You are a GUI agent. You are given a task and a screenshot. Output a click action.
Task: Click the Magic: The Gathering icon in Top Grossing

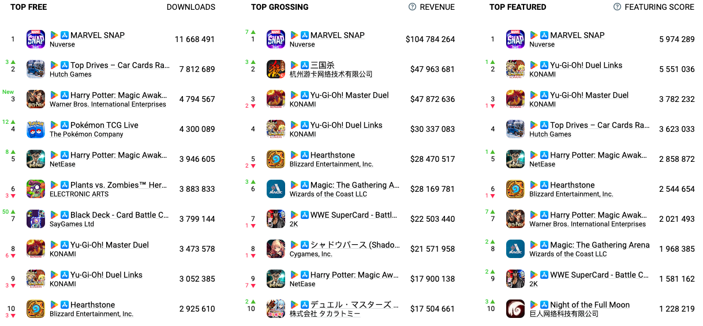coord(276,189)
